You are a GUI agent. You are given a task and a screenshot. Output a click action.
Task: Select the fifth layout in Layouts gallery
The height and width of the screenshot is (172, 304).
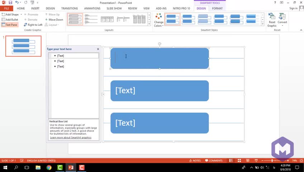(139, 19)
